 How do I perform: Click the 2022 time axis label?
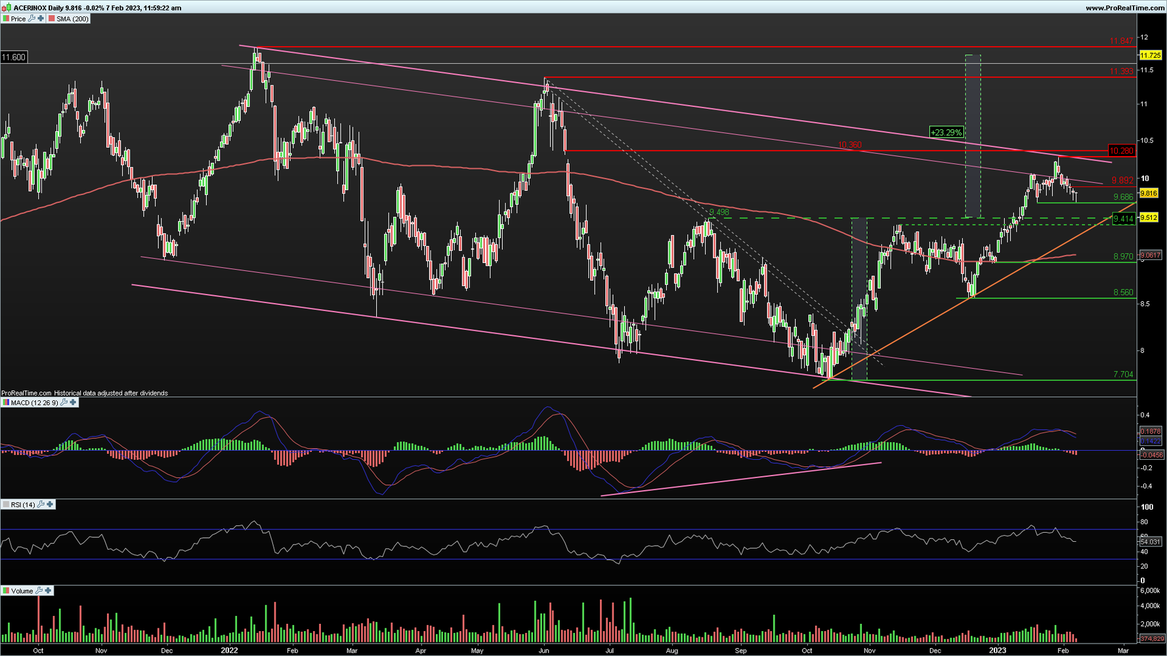pos(229,651)
